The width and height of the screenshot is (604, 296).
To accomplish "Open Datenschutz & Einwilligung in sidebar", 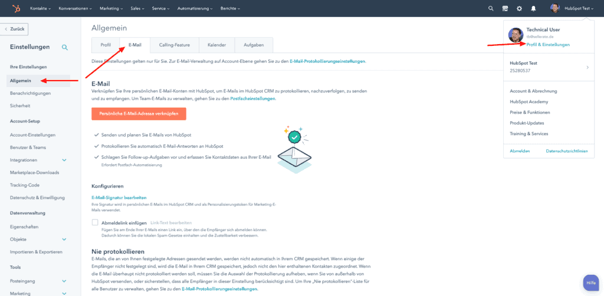I will [x=37, y=198].
